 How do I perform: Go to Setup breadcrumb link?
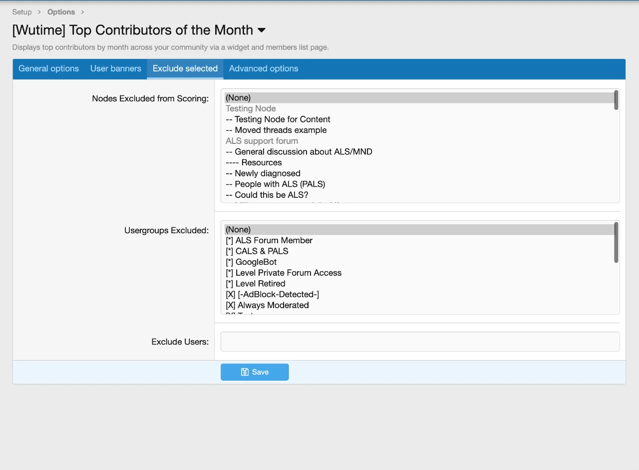22,12
